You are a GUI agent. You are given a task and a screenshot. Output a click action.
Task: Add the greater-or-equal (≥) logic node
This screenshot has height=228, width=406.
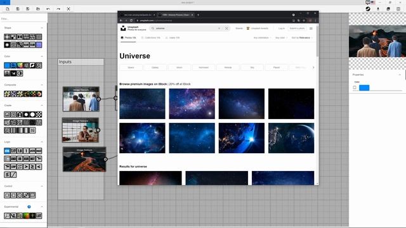[x=32, y=167]
